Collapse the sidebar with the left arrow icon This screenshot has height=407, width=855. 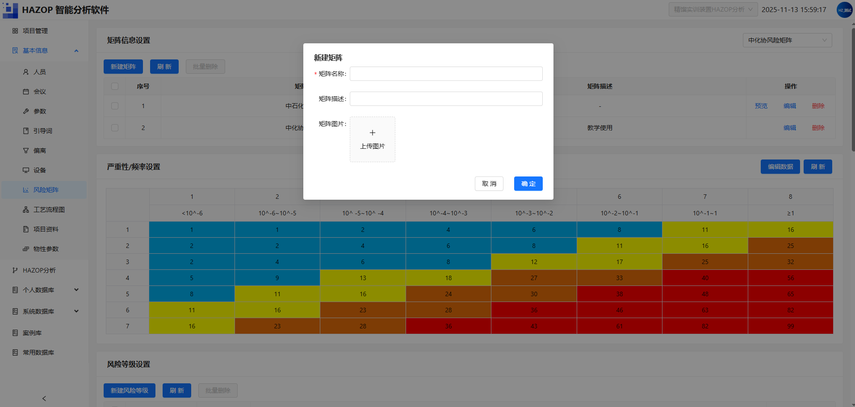coord(44,399)
